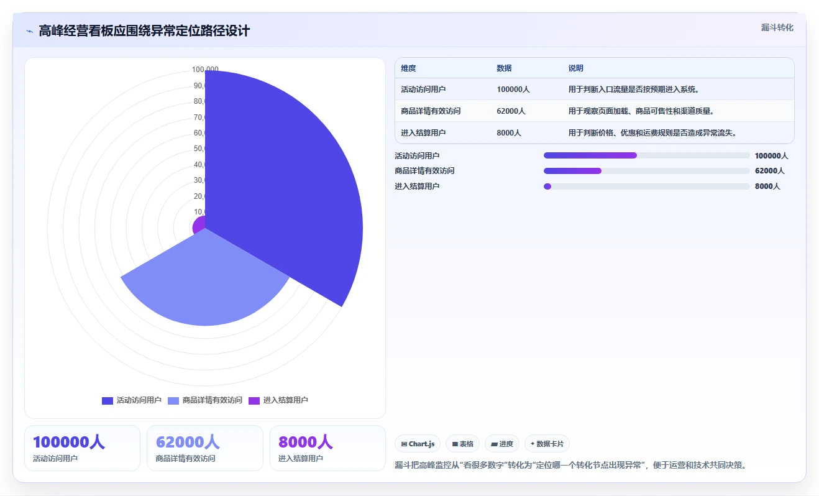Image resolution: width=819 pixels, height=496 pixels.
Task: Click the blue 活动访问用户 legend swatch
Action: coord(108,400)
